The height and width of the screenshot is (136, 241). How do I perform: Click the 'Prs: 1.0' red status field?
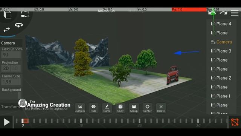pos(189,9)
